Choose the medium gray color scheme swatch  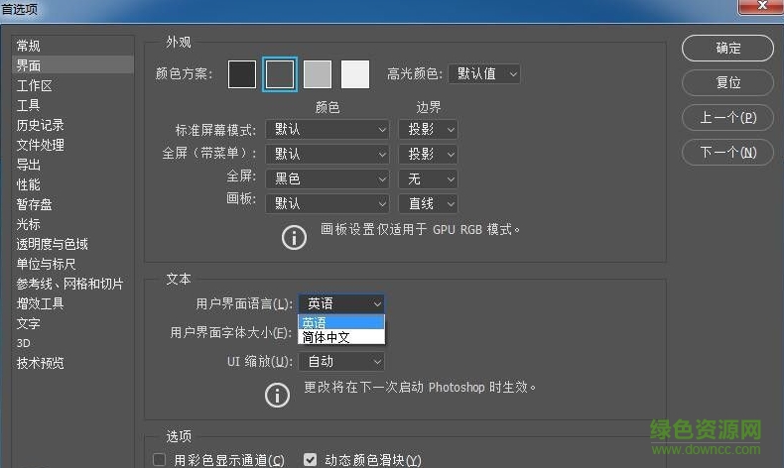(318, 74)
